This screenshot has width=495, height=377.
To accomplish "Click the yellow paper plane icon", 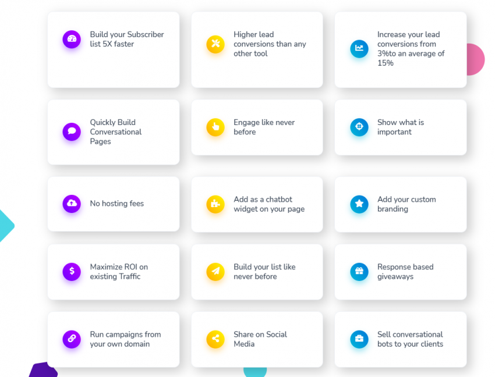I will tap(215, 271).
